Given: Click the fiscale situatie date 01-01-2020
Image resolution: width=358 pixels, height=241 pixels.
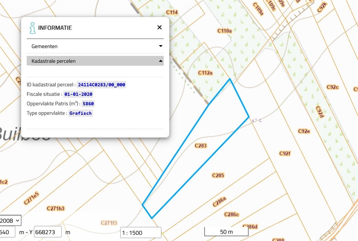Looking at the screenshot, I should click(x=78, y=94).
